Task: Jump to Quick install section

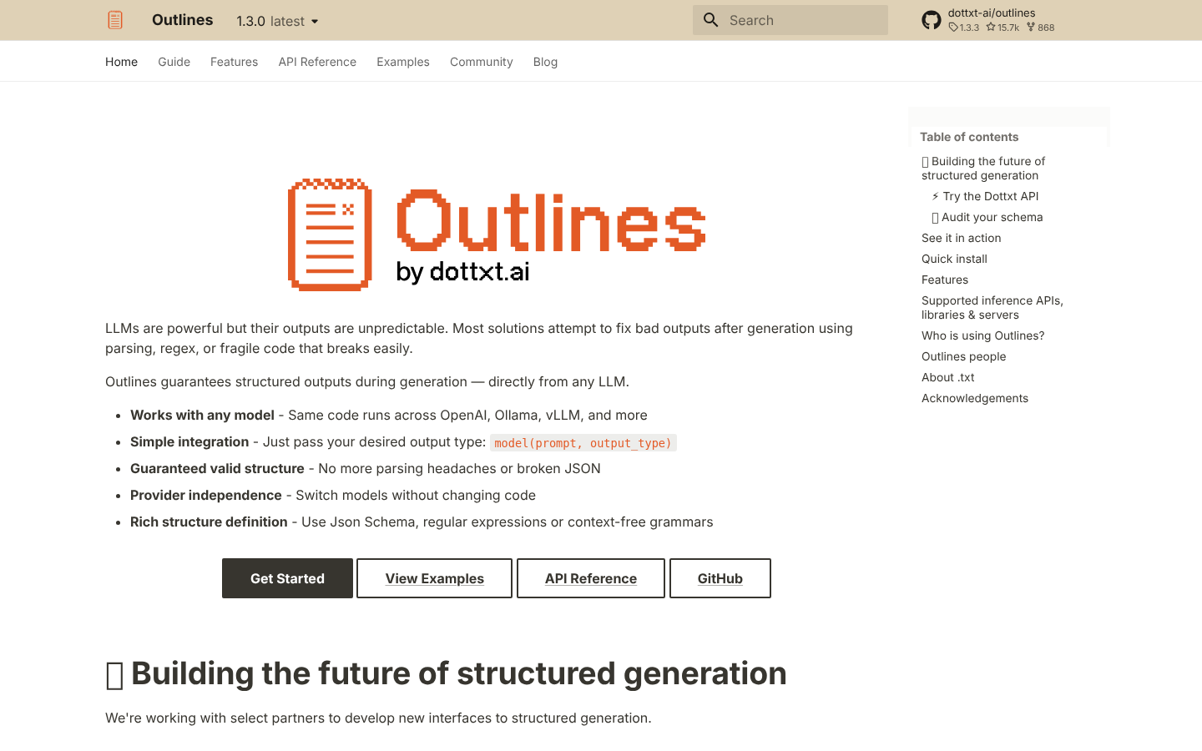Action: [x=954, y=259]
